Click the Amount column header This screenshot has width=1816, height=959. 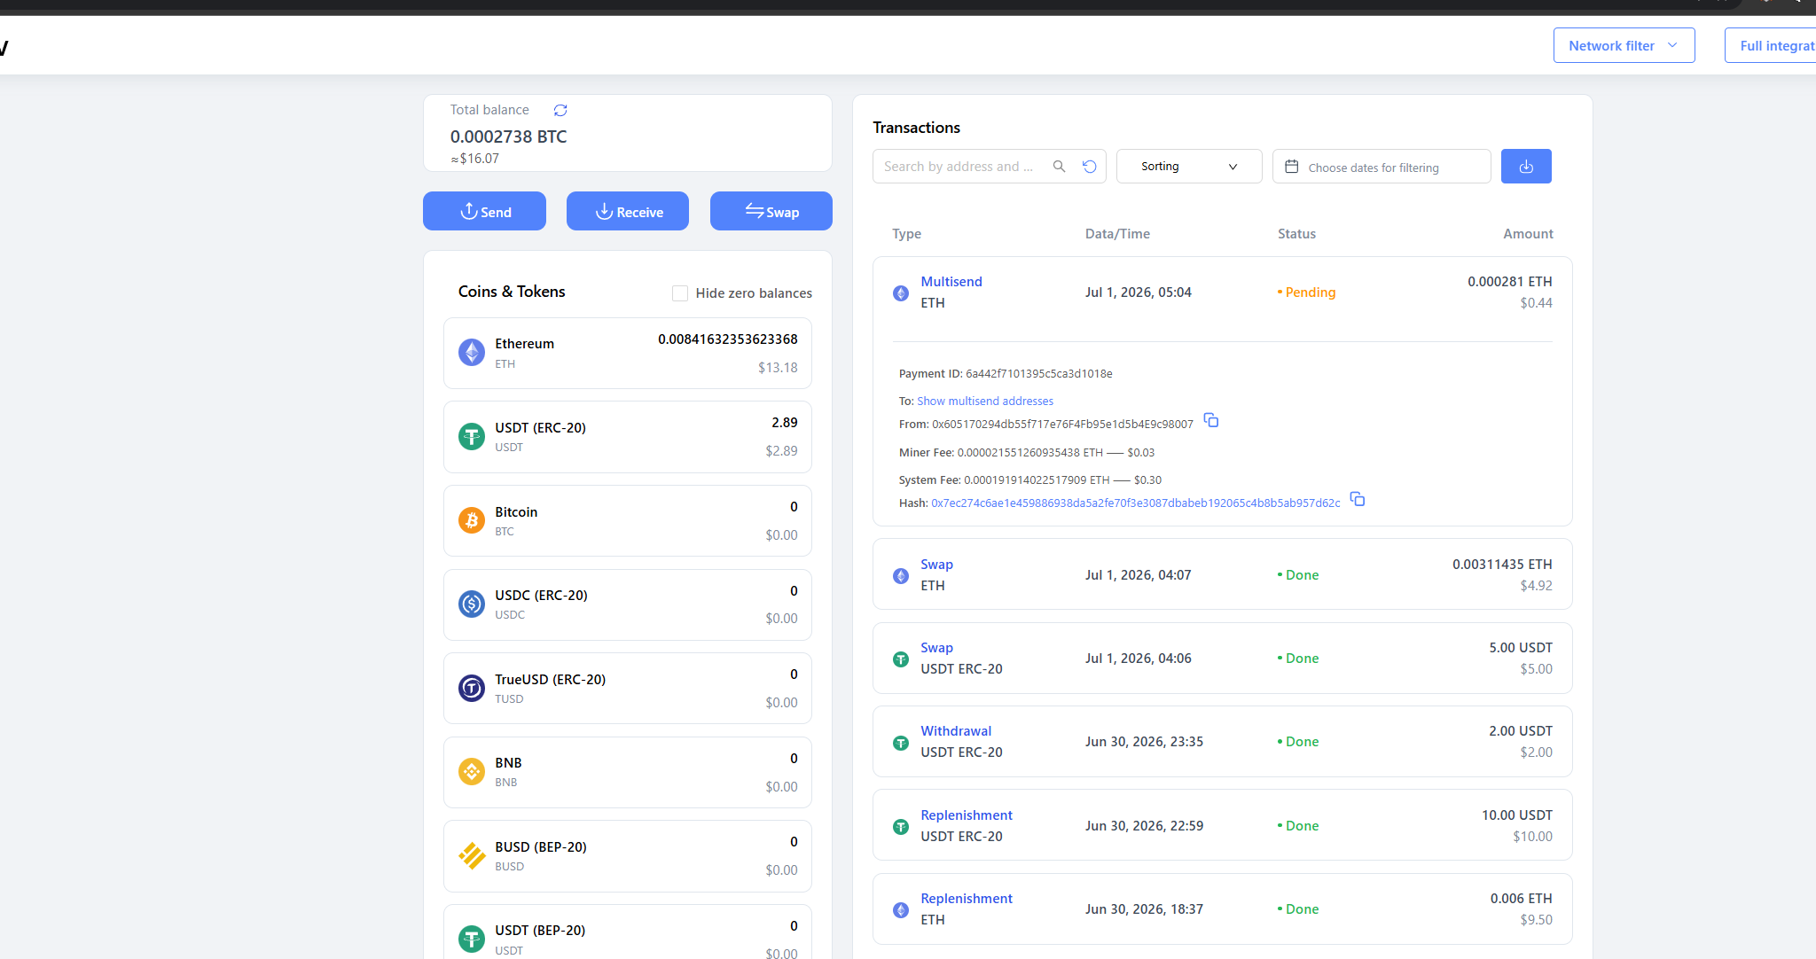(x=1528, y=233)
